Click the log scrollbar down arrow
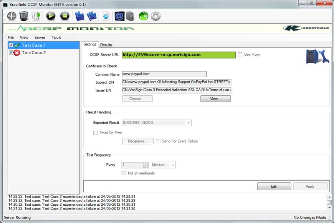The image size is (334, 223). 329,208
